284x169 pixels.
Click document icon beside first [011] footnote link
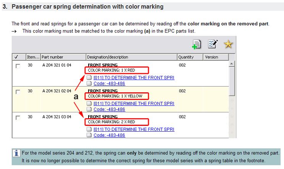[x=89, y=78]
